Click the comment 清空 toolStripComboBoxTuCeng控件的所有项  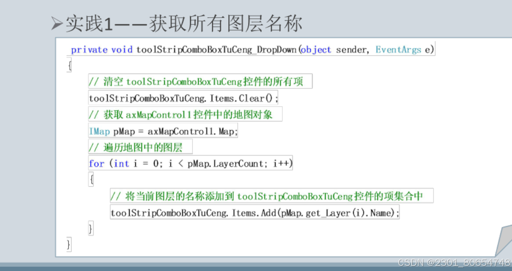point(200,82)
